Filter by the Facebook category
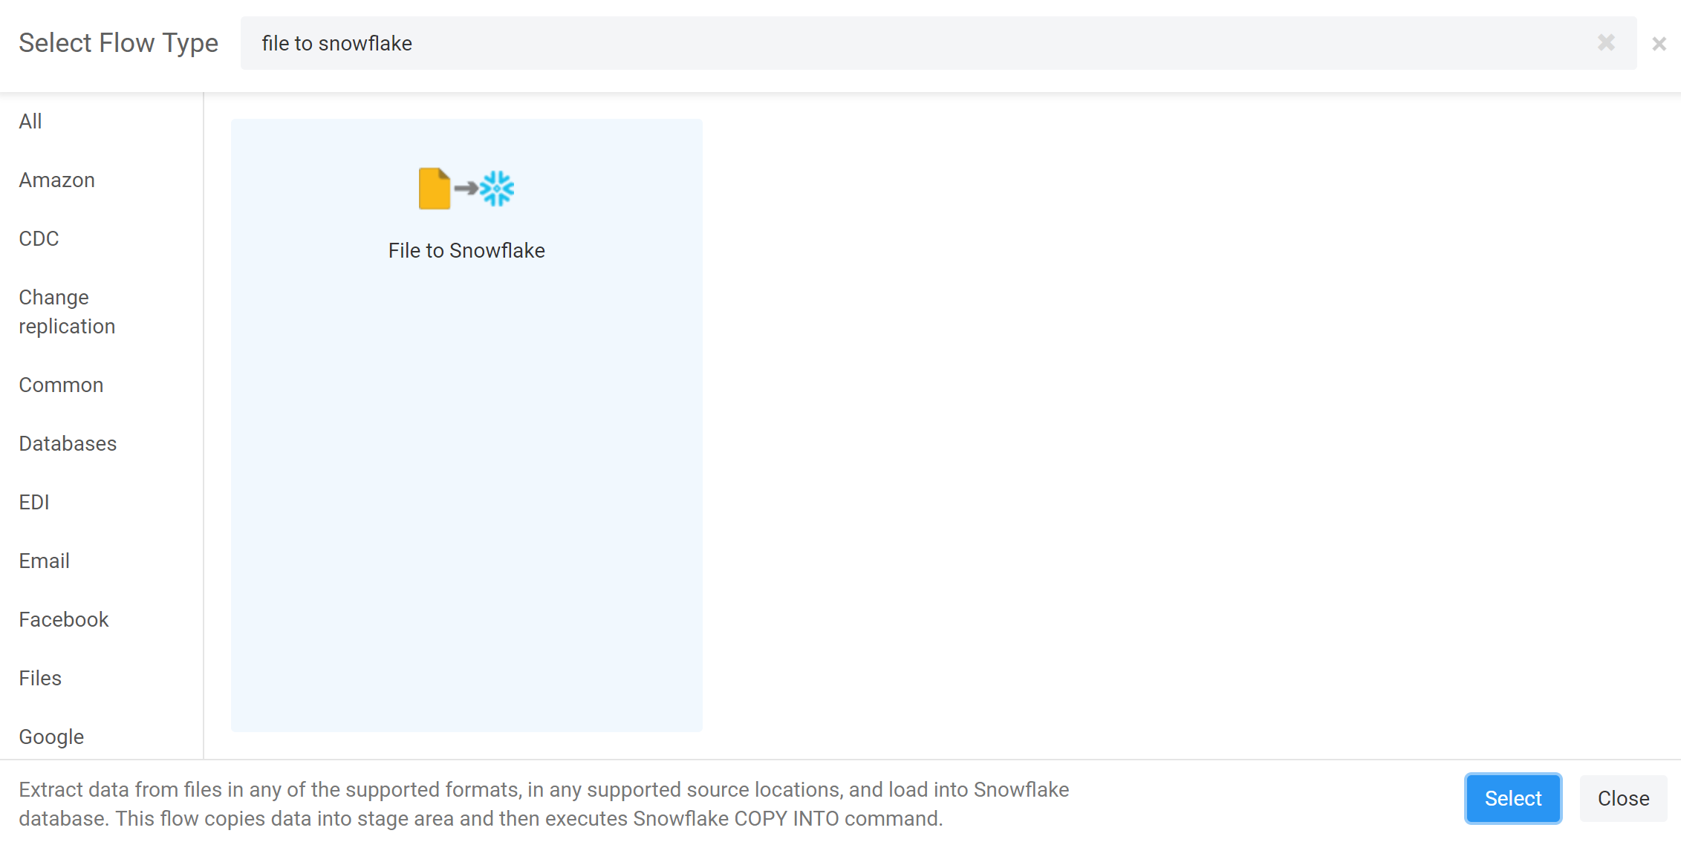This screenshot has height=842, width=1681. pos(64,619)
